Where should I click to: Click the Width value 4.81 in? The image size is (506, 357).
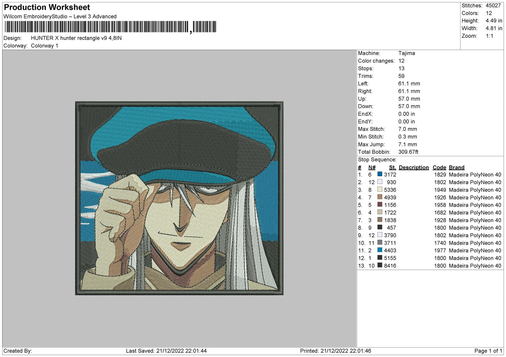pyautogui.click(x=494, y=28)
